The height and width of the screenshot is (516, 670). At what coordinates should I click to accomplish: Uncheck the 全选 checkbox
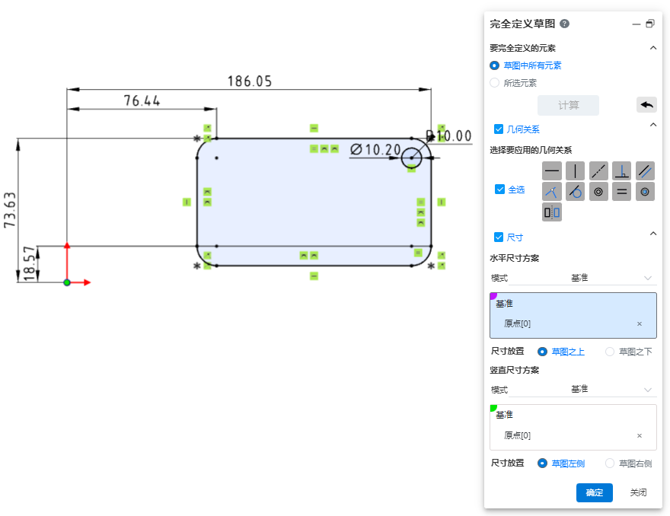[x=499, y=190]
